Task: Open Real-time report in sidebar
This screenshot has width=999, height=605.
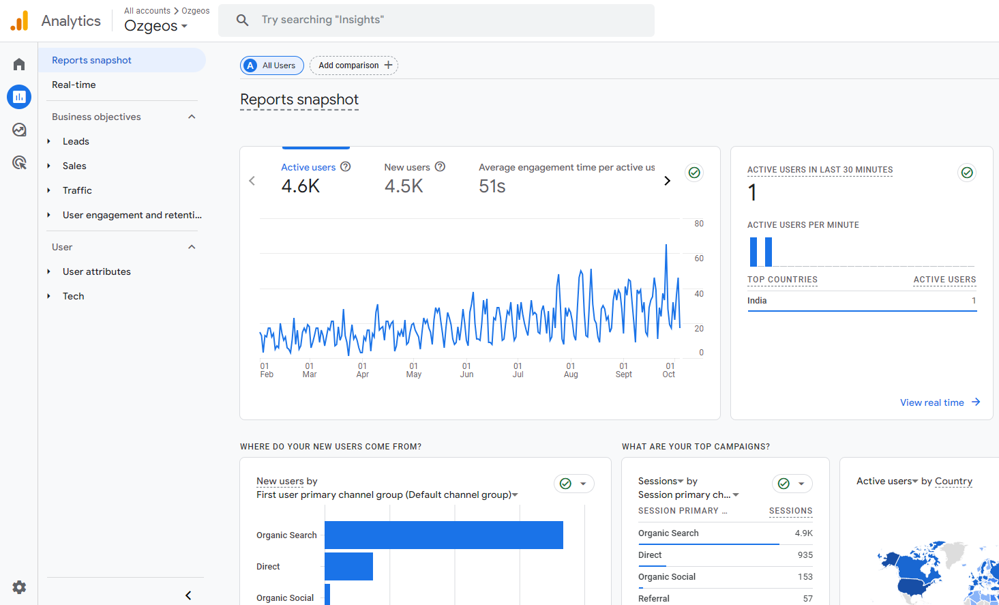Action: (x=74, y=85)
